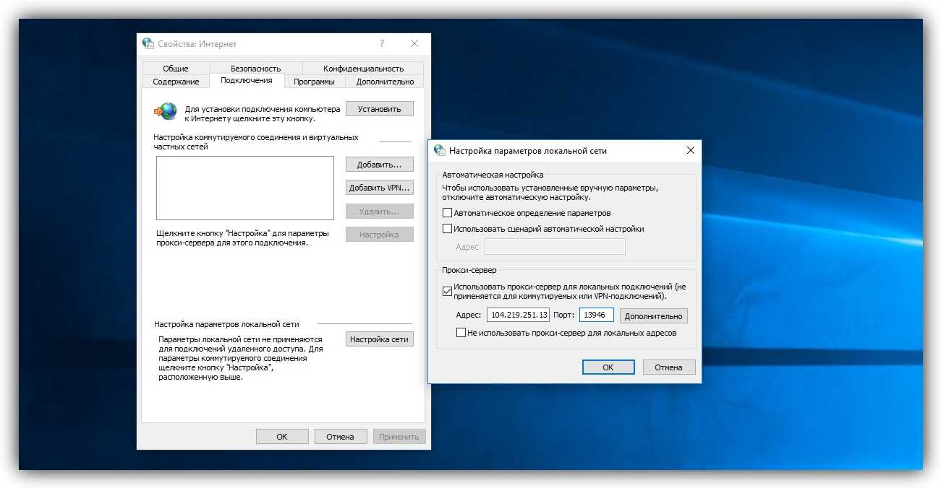Click the Порт input field
Viewport: 941px width, 488px height.
tap(596, 315)
